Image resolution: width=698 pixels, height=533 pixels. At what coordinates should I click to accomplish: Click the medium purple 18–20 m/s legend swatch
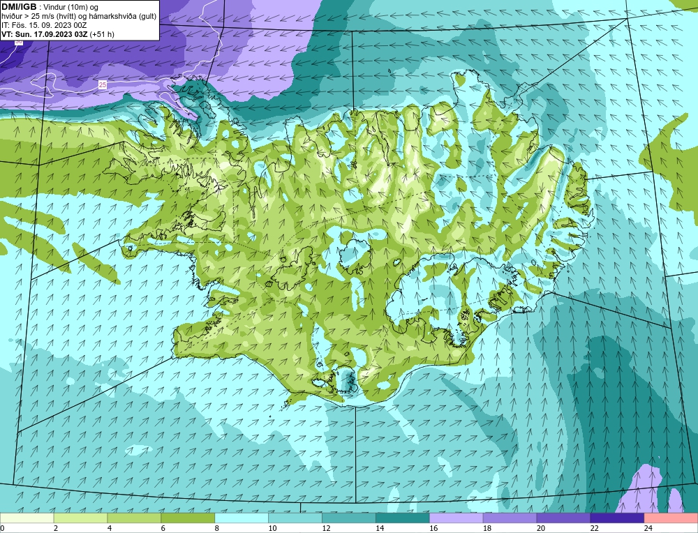[510, 518]
